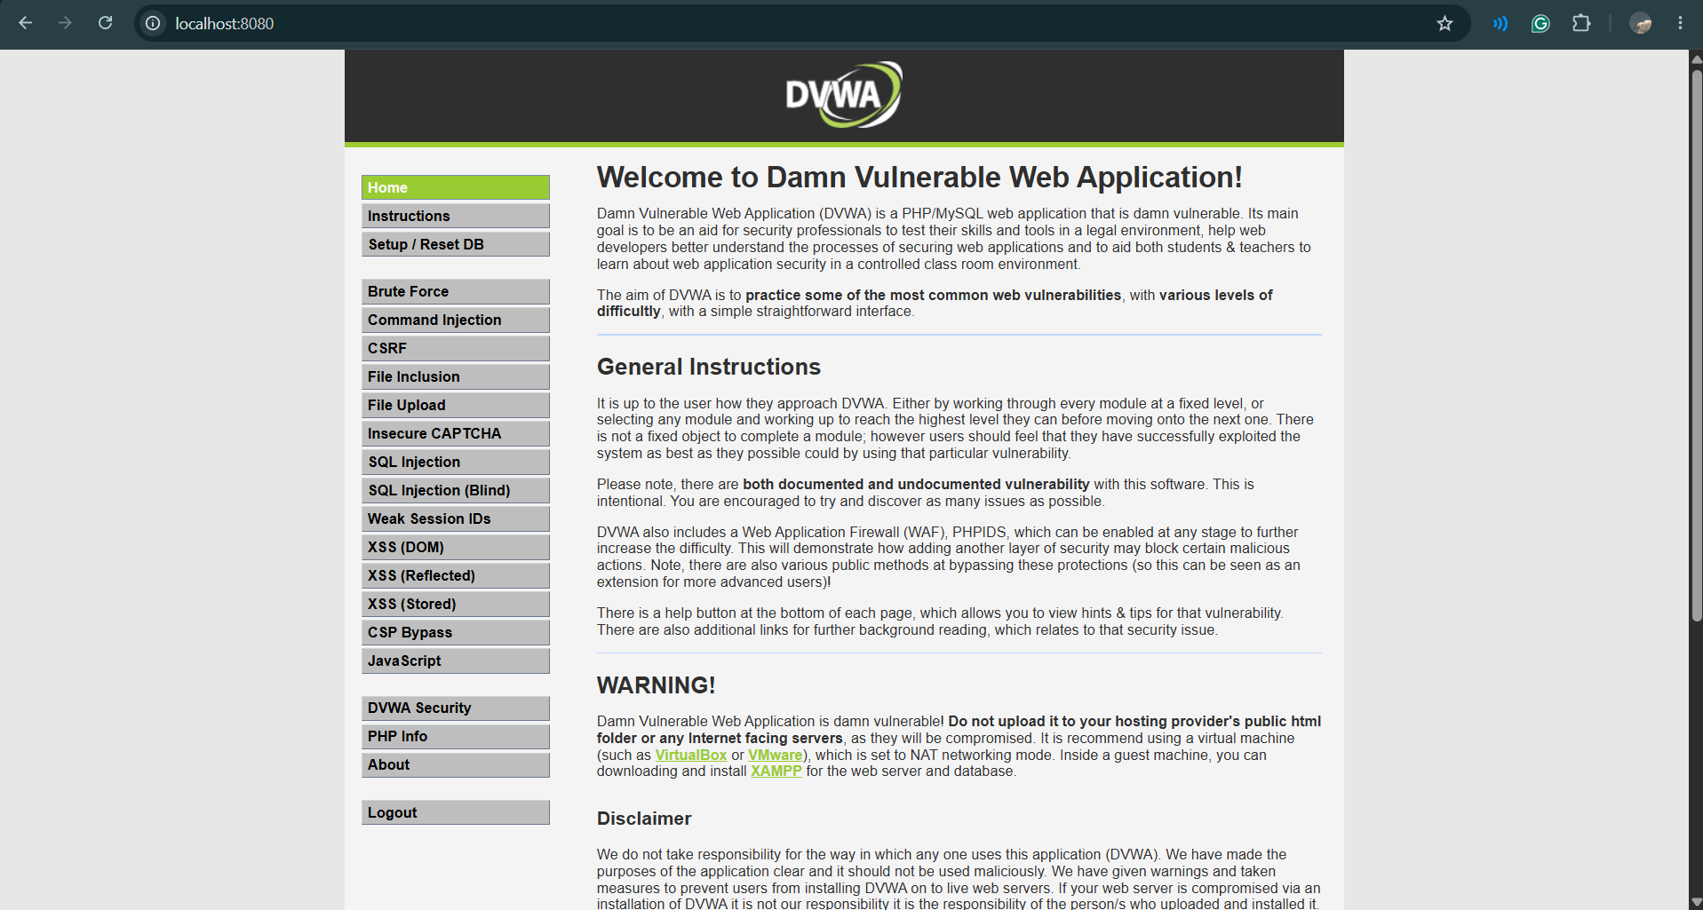Open the Chrome profile avatar
Image resolution: width=1703 pixels, height=910 pixels.
tap(1641, 23)
